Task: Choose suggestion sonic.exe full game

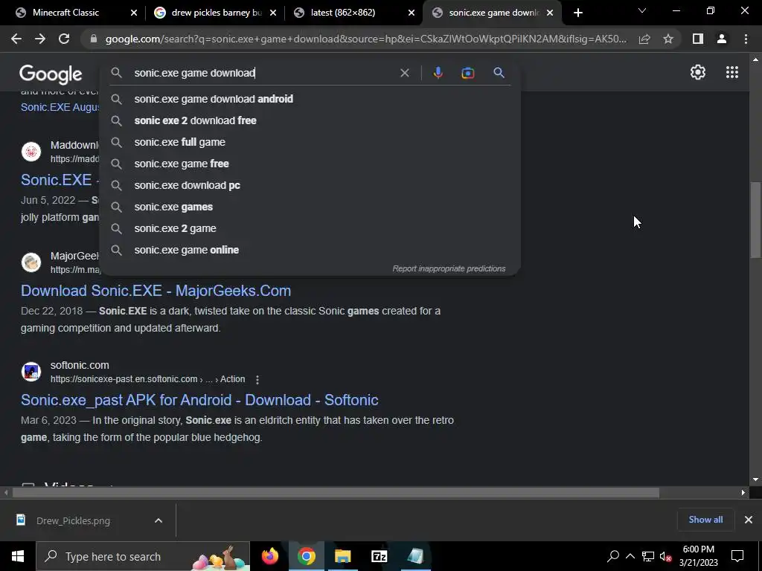Action: pos(310,142)
